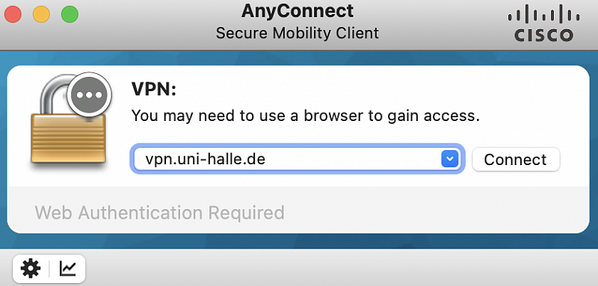This screenshot has height=286, width=598.
Task: Close the AnyConnect window with the red button
Action: tap(13, 14)
